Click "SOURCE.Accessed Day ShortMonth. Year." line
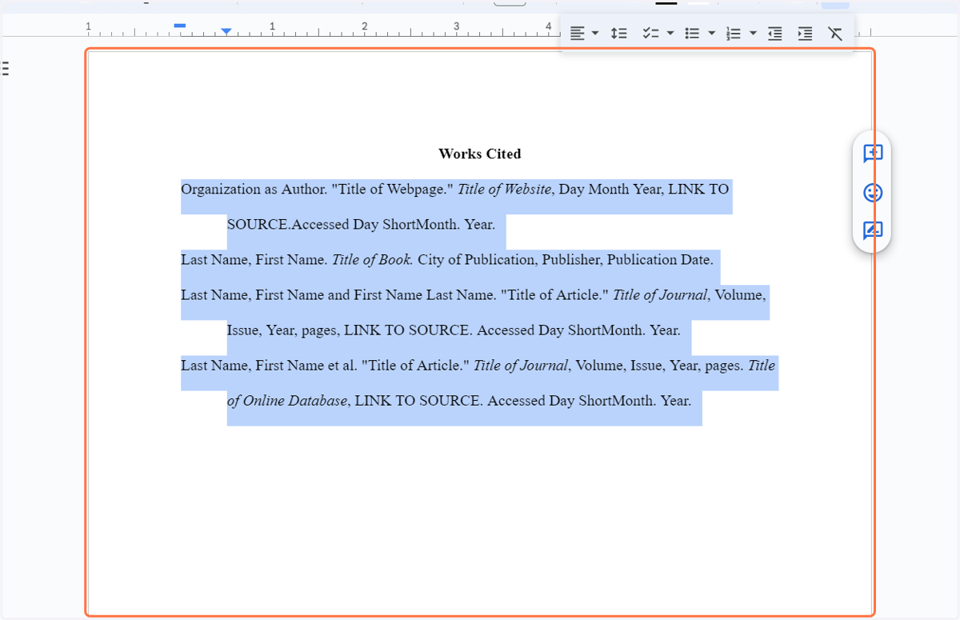The height and width of the screenshot is (620, 960). (x=361, y=225)
